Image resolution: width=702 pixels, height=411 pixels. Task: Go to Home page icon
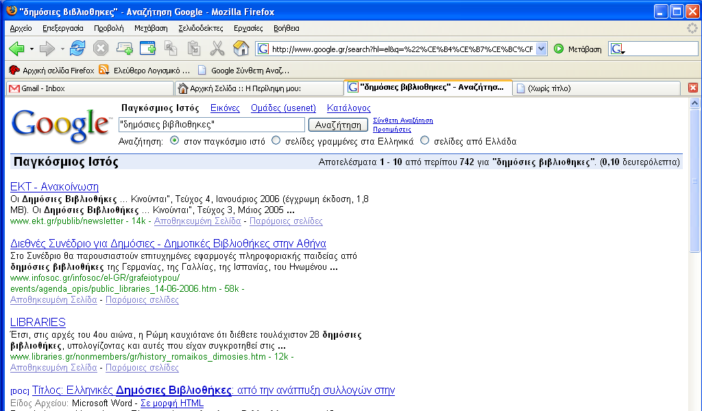pos(241,49)
